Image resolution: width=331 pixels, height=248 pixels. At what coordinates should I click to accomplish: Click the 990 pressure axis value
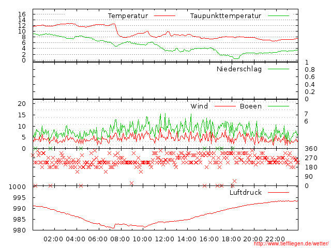pyautogui.click(x=19, y=209)
